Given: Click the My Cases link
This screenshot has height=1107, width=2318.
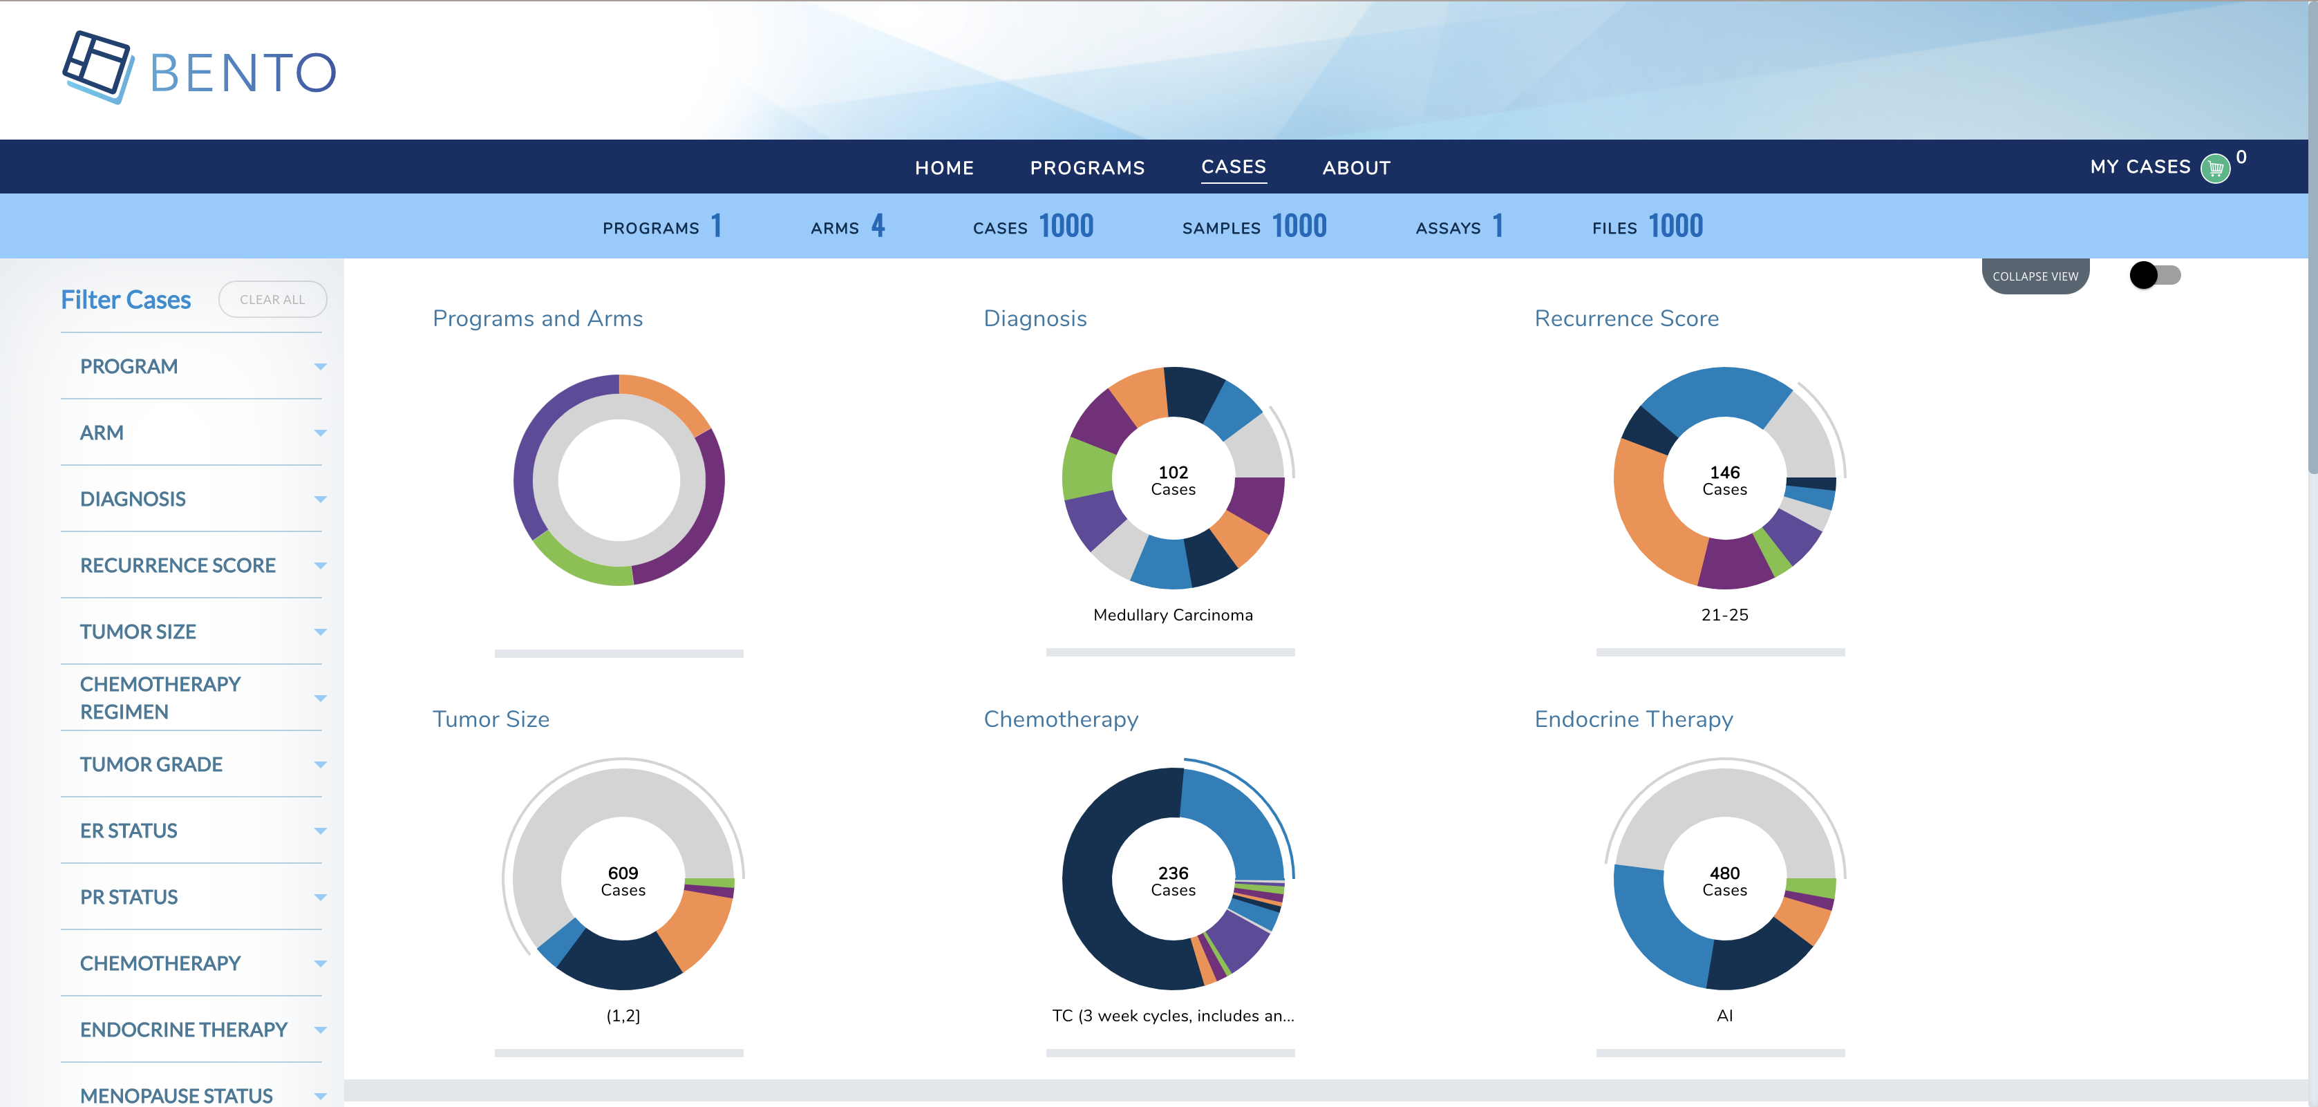Looking at the screenshot, I should [2140, 167].
